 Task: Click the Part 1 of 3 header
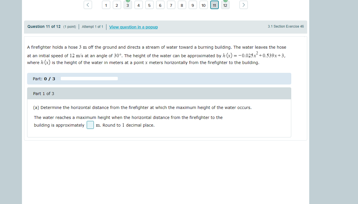tap(159, 94)
